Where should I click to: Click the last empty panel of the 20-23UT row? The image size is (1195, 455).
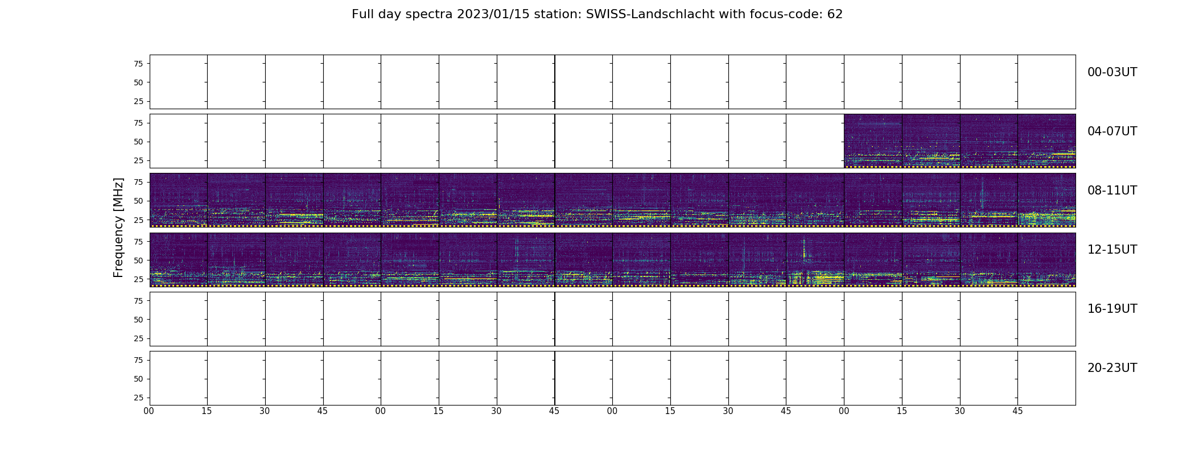[x=1046, y=378]
